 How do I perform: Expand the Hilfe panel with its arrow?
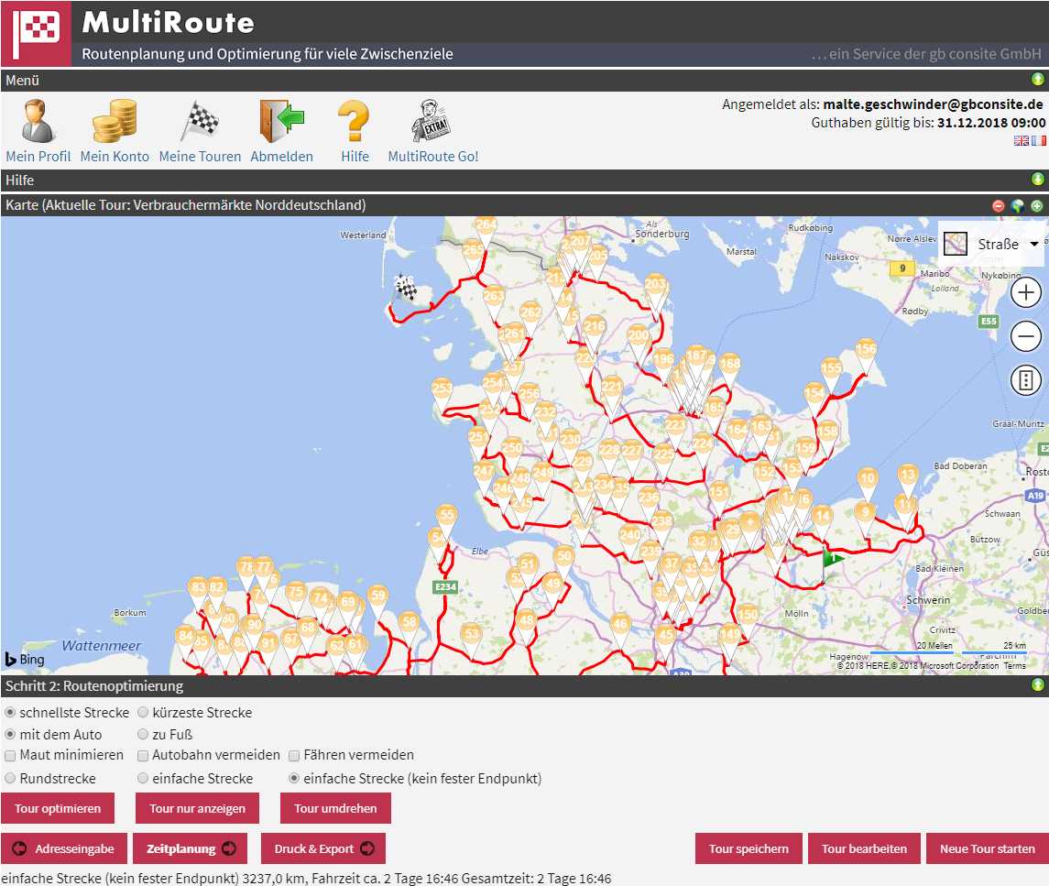(x=1037, y=180)
